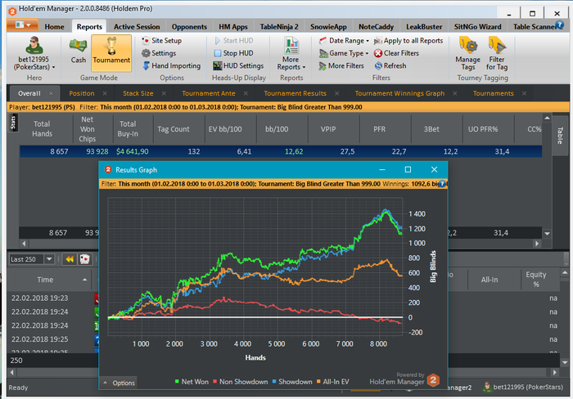Select the Tournament game mode trophy
This screenshot has height=399, width=573.
[x=111, y=53]
